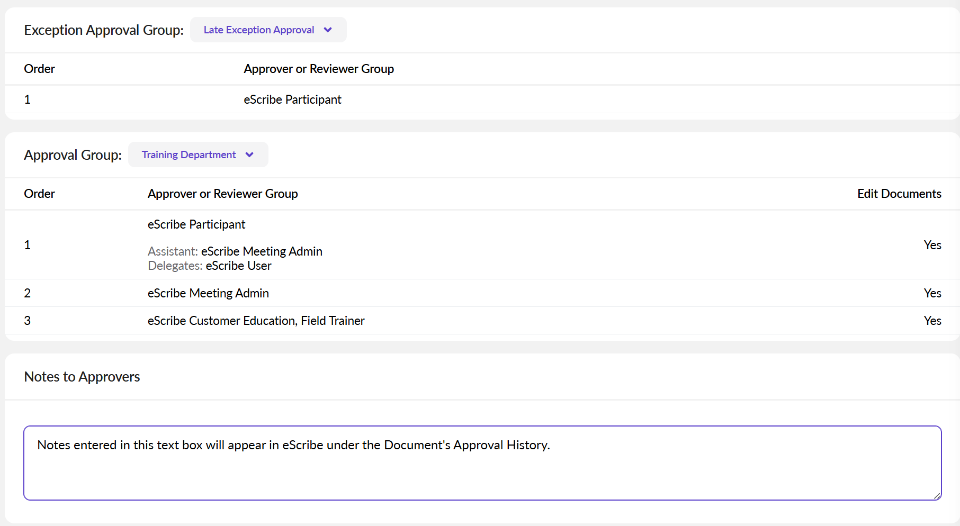This screenshot has width=960, height=526.
Task: Click the down chevron on Late Exception Approval
Action: coord(327,30)
